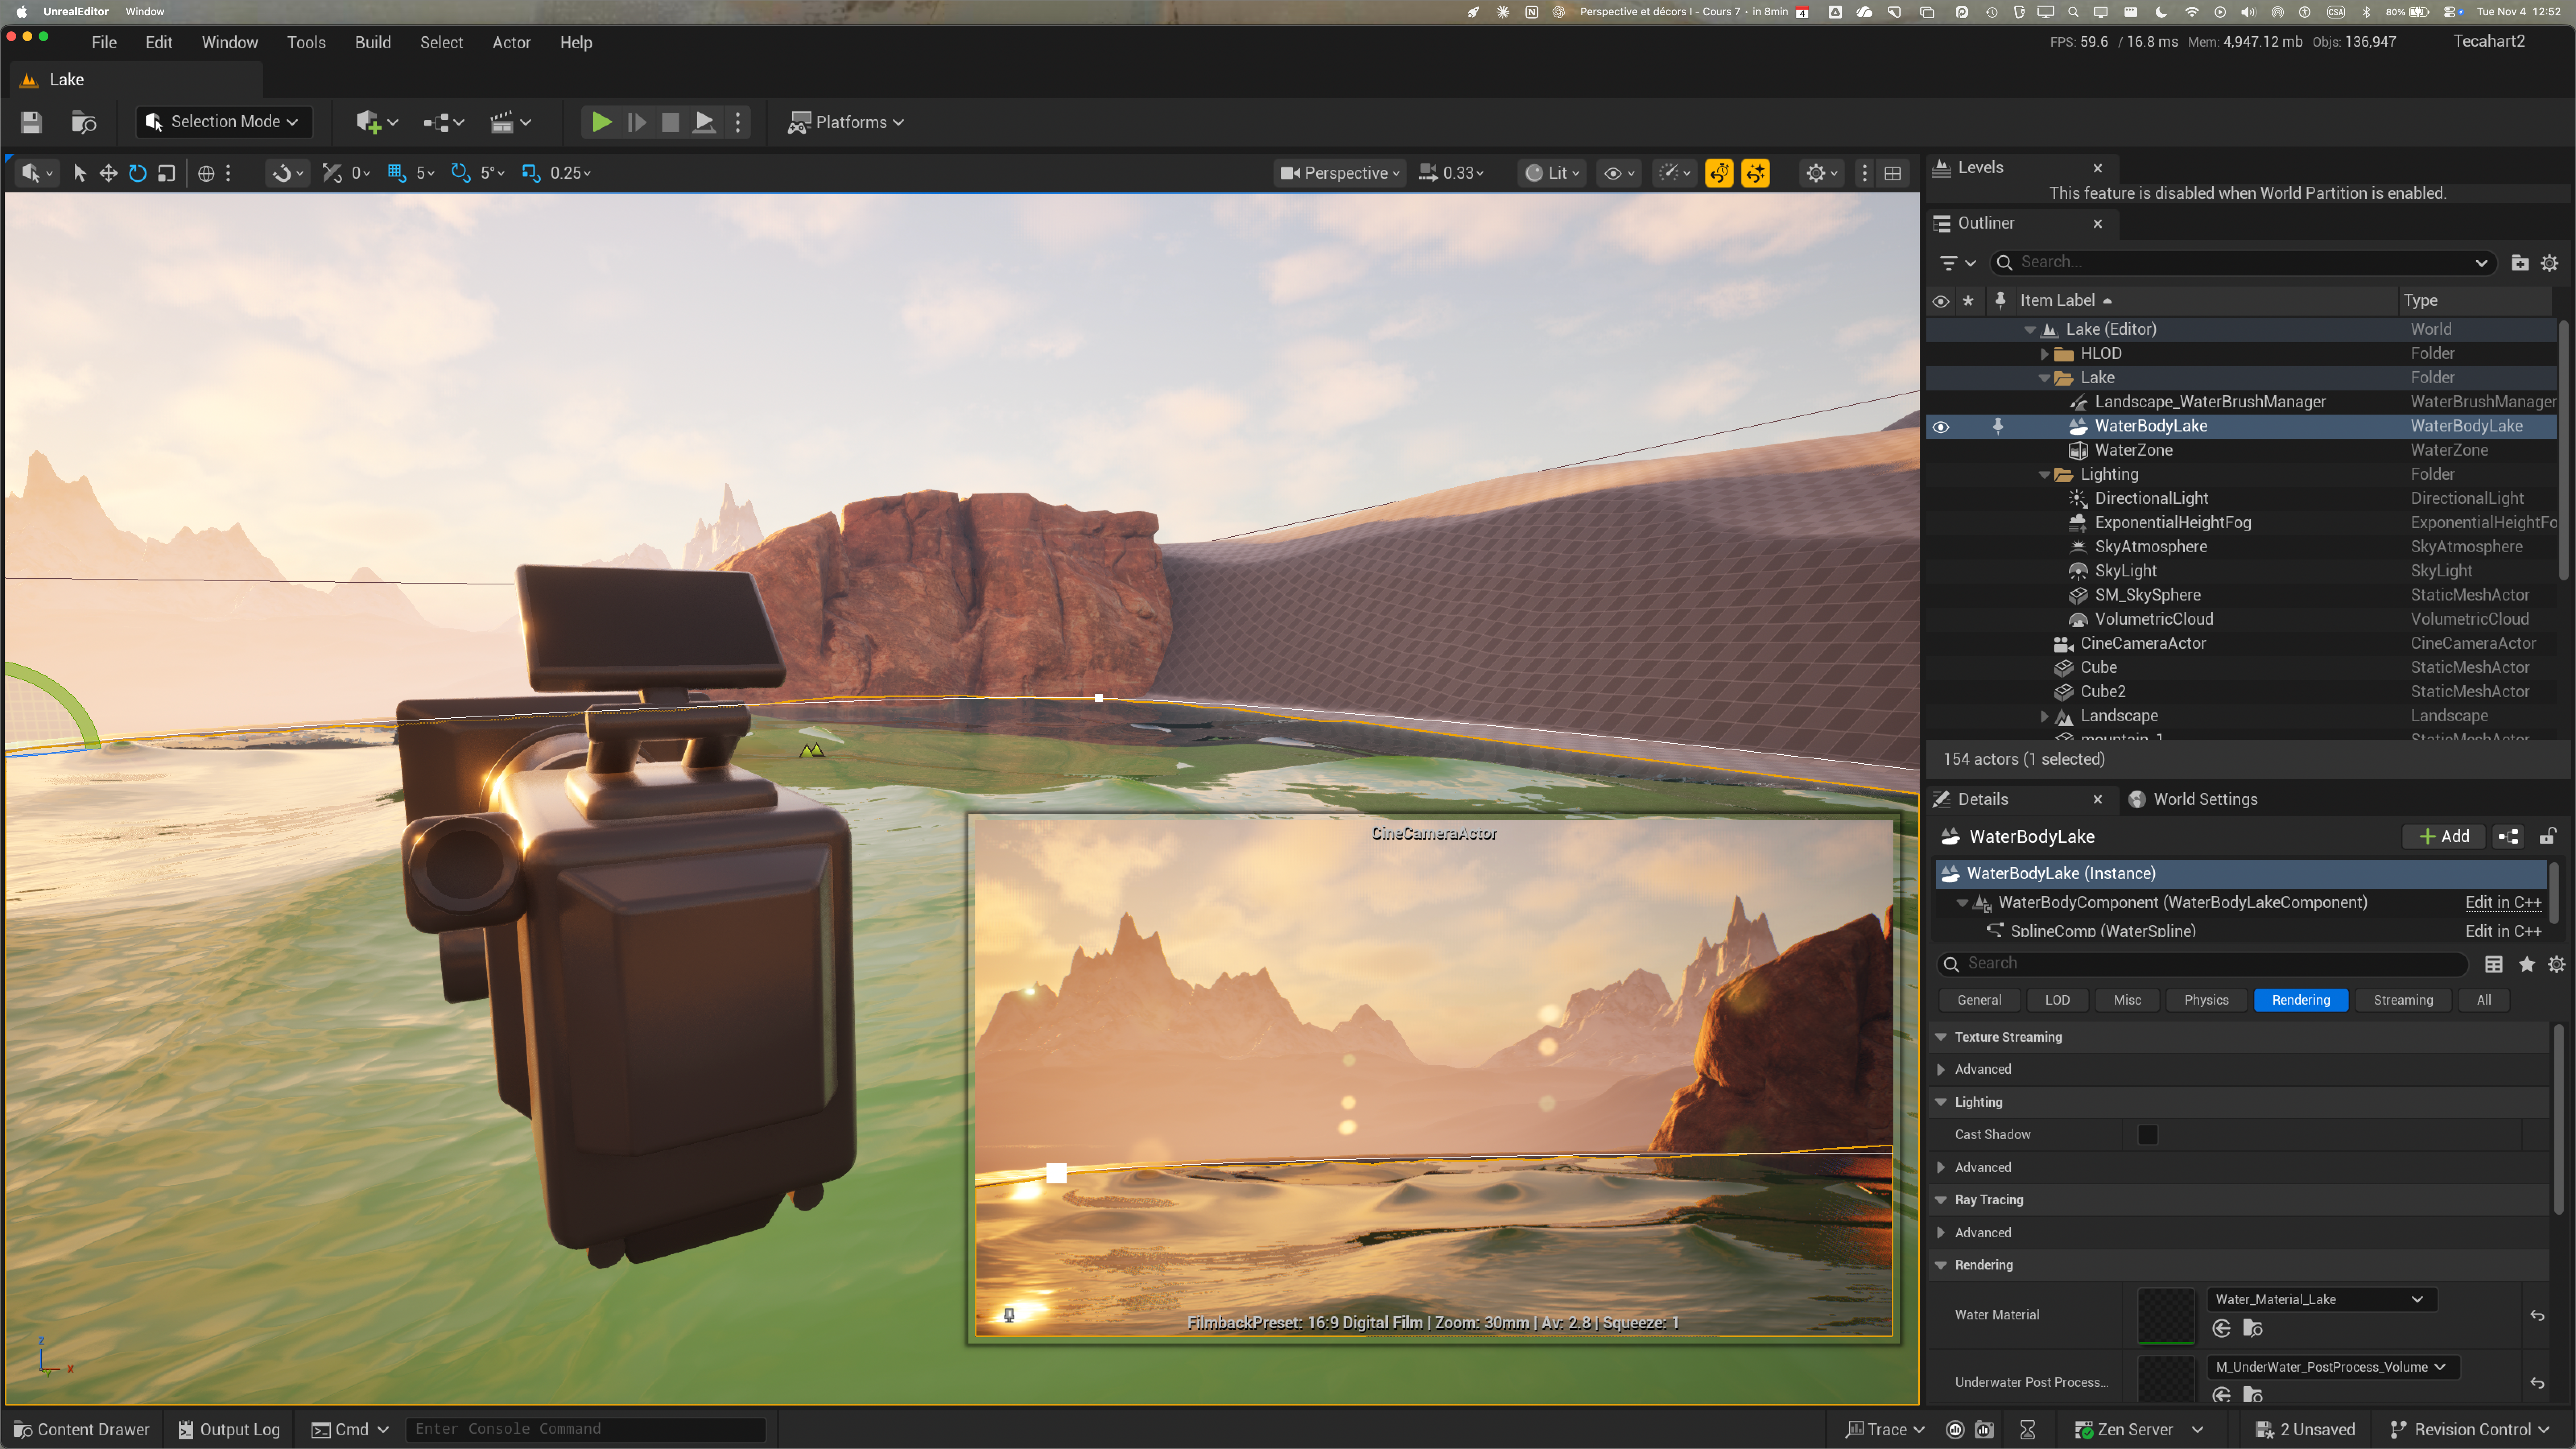Select the Physics filter in Details
The width and height of the screenshot is (2576, 1449).
pyautogui.click(x=2206, y=1000)
